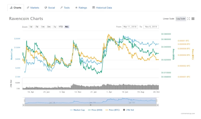This screenshot has width=201, height=119.
Task: Toggle Price (BTC) series in legend
Action: click(x=112, y=110)
